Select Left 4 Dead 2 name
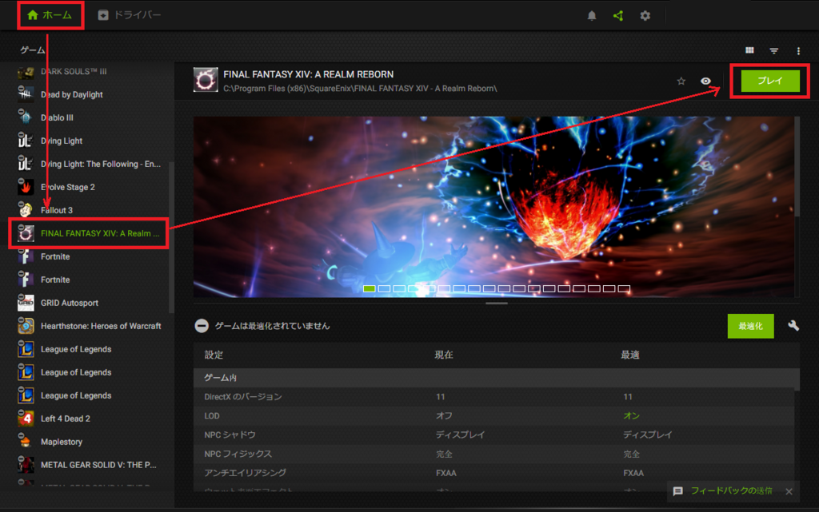Viewport: 819px width, 512px height. point(66,419)
